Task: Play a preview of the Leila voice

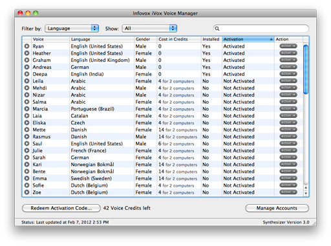Action: click(27, 81)
